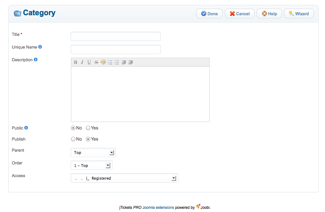The image size is (325, 212).
Task: Click the last indent icon in editor
Action: [x=131, y=62]
